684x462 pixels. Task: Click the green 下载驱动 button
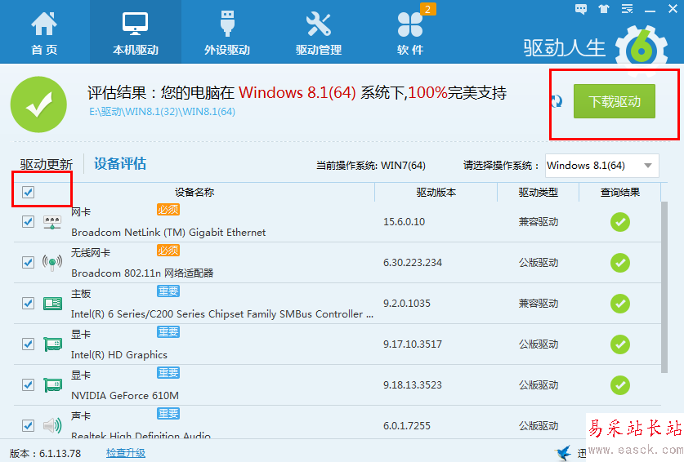click(x=615, y=101)
